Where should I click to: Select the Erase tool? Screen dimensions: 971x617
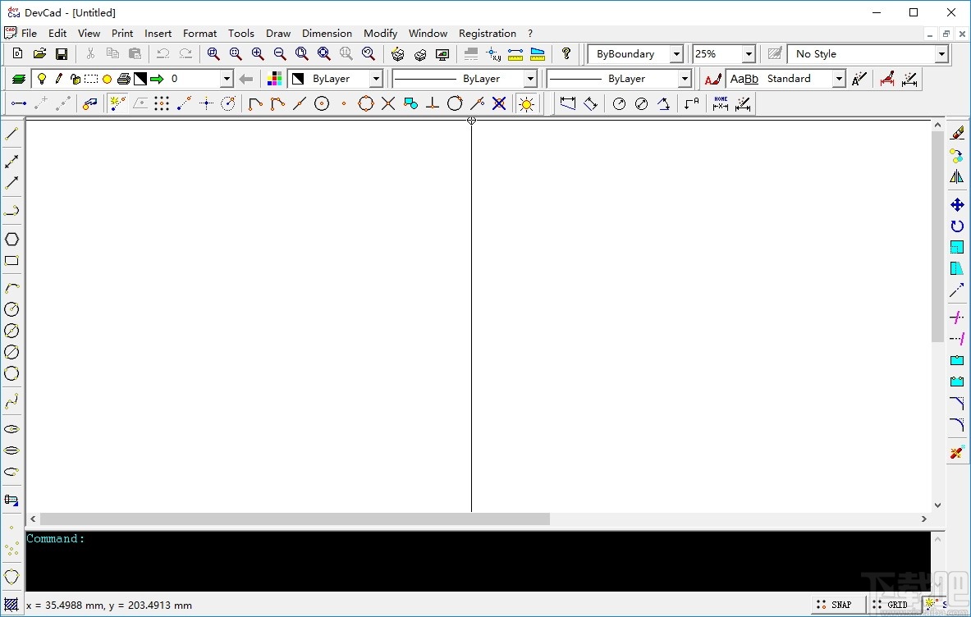click(957, 132)
